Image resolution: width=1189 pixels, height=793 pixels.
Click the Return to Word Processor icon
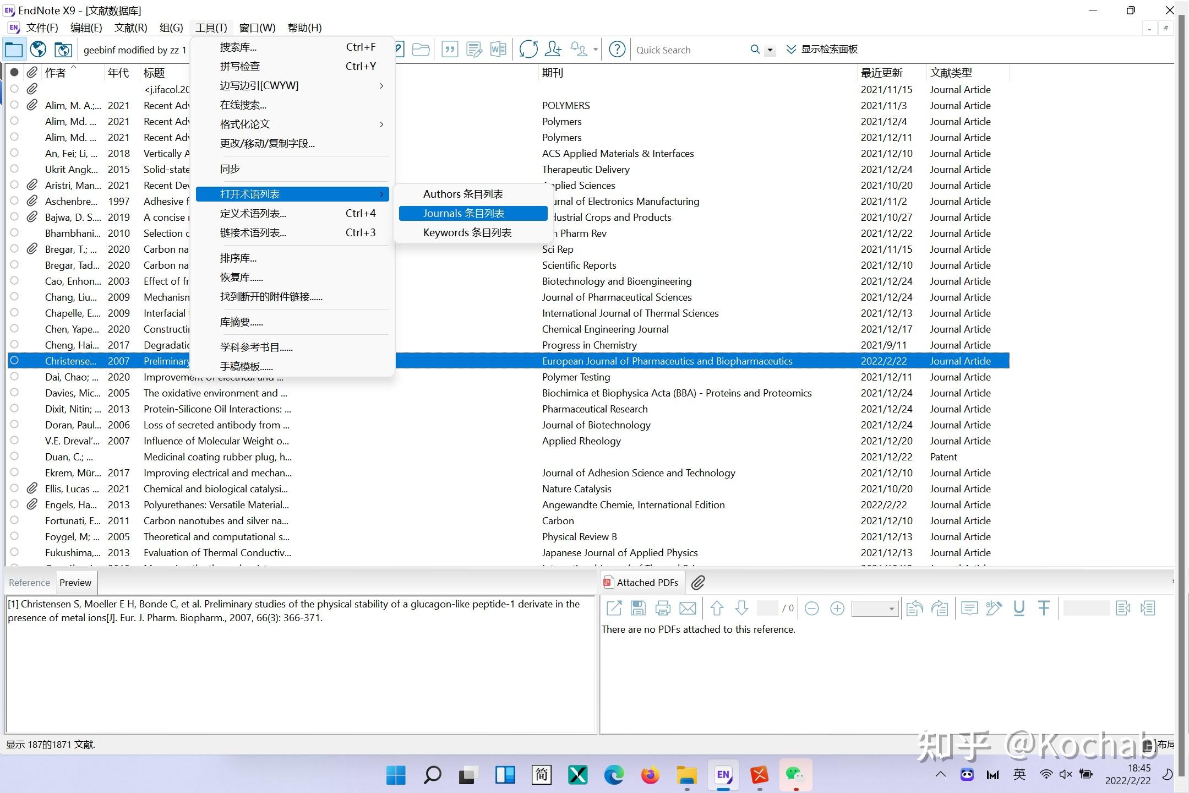498,50
